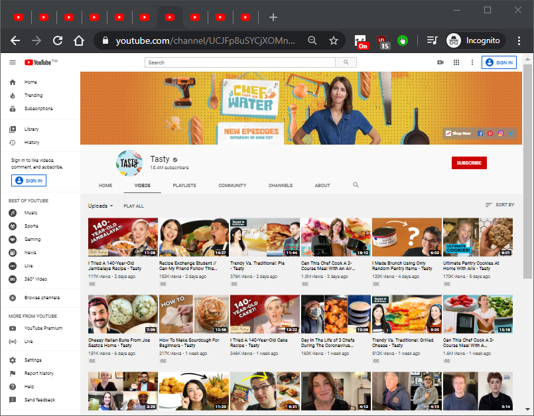Click the uBlock extension icon showing 15
The height and width of the screenshot is (416, 534).
click(x=383, y=42)
